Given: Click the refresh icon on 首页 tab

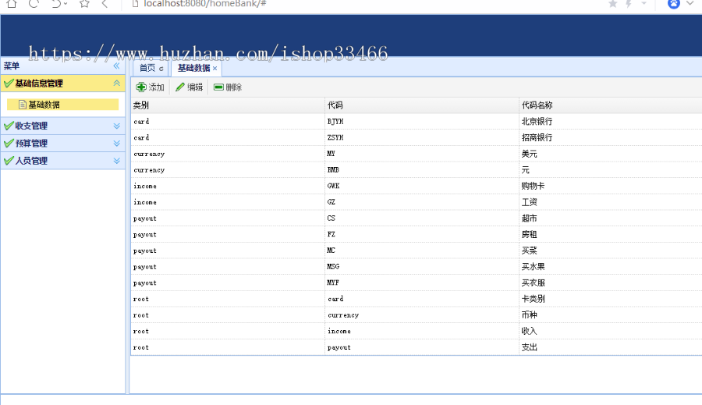Looking at the screenshot, I should pyautogui.click(x=161, y=69).
